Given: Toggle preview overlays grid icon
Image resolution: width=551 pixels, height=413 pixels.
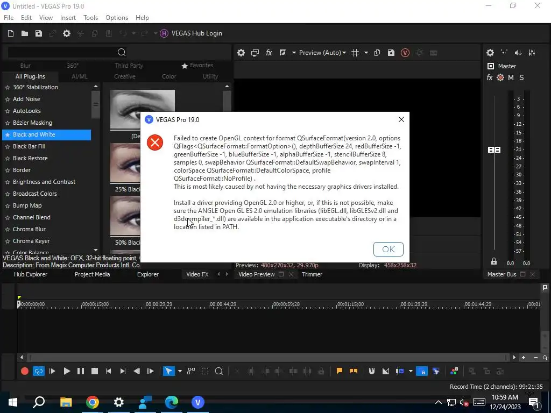Looking at the screenshot, I should click(x=355, y=53).
